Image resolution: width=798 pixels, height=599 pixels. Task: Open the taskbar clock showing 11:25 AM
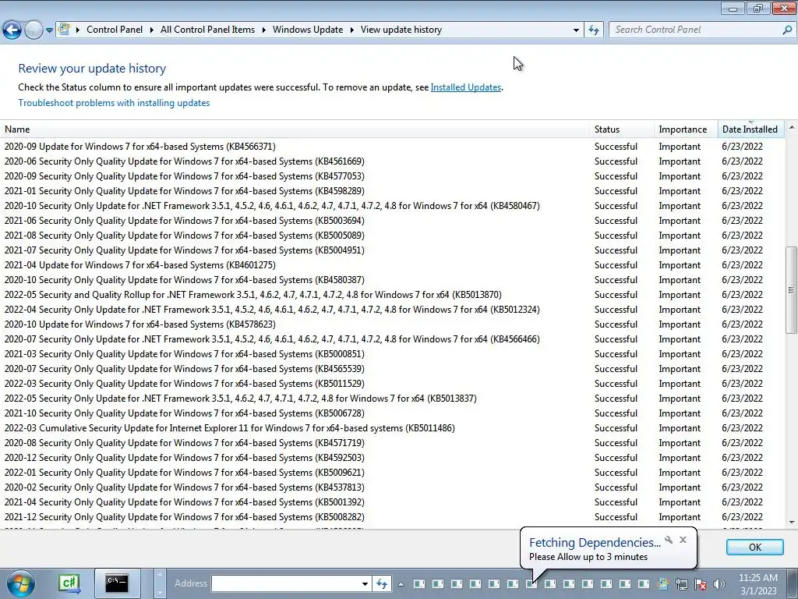click(x=757, y=584)
